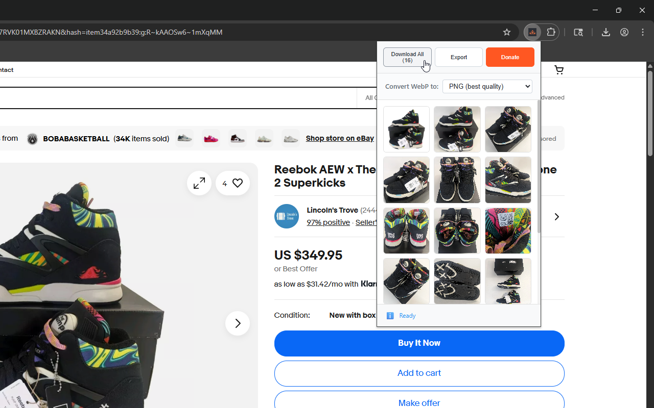Select first-row last thumbnail of angled tagged shoes

(508, 129)
